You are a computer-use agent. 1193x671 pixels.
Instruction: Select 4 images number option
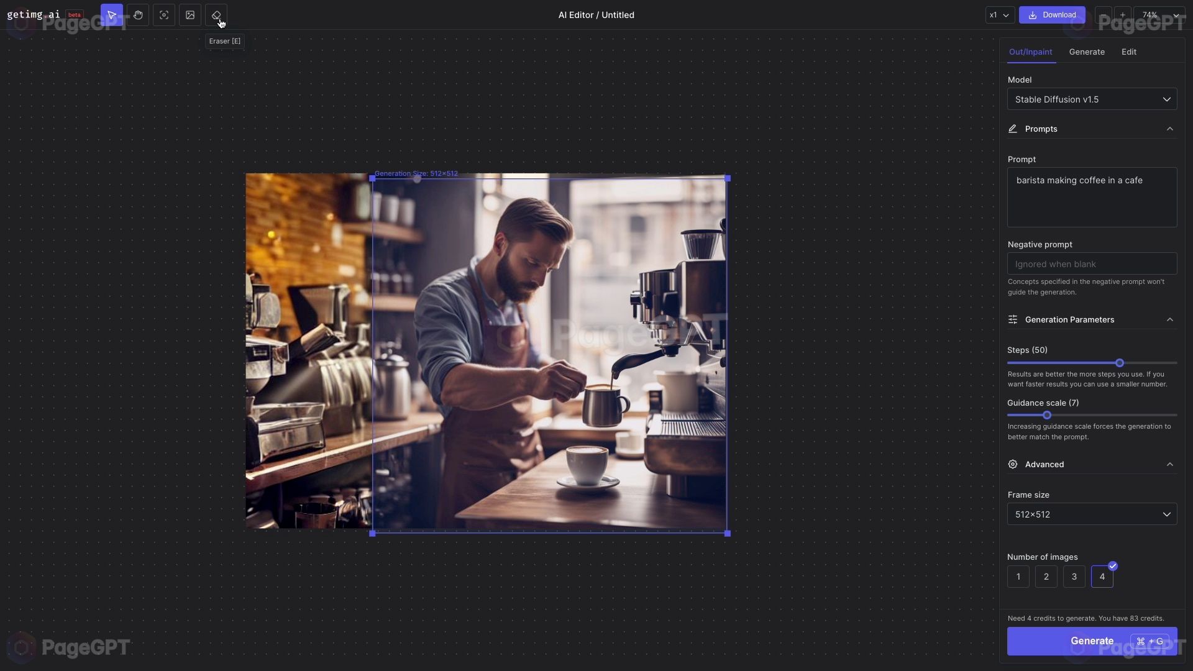click(1101, 576)
